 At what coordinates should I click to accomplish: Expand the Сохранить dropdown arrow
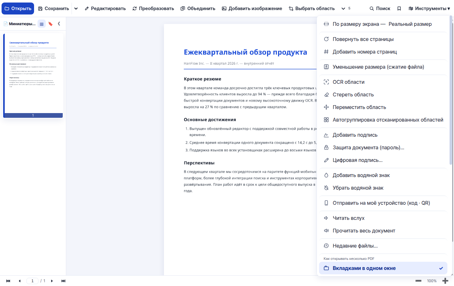click(x=76, y=9)
